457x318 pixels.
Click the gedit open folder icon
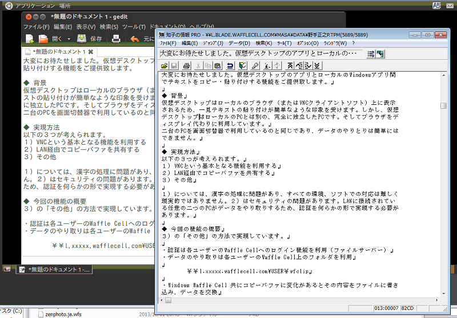pos(43,39)
